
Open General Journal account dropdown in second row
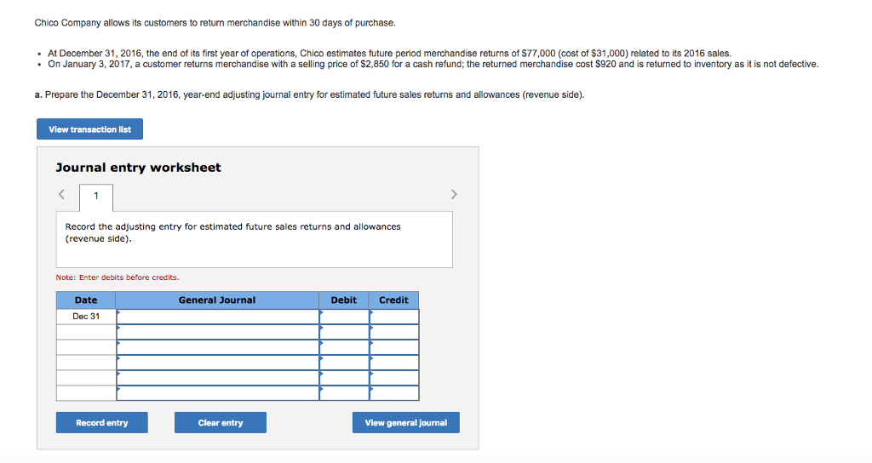tap(217, 332)
